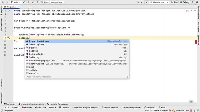Open the Explorer tool window
Image resolution: width=200 pixels, height=112 pixels.
(2, 10)
